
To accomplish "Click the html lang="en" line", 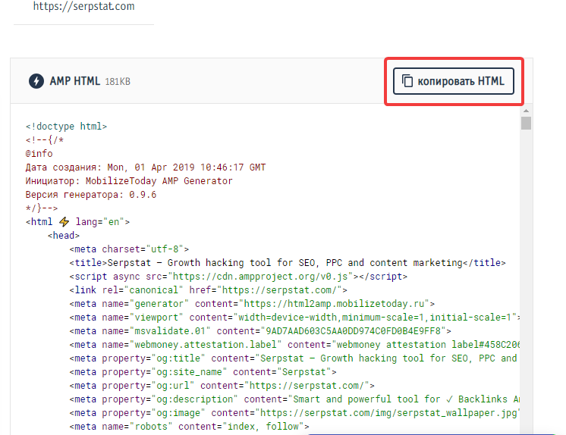I will (x=77, y=222).
